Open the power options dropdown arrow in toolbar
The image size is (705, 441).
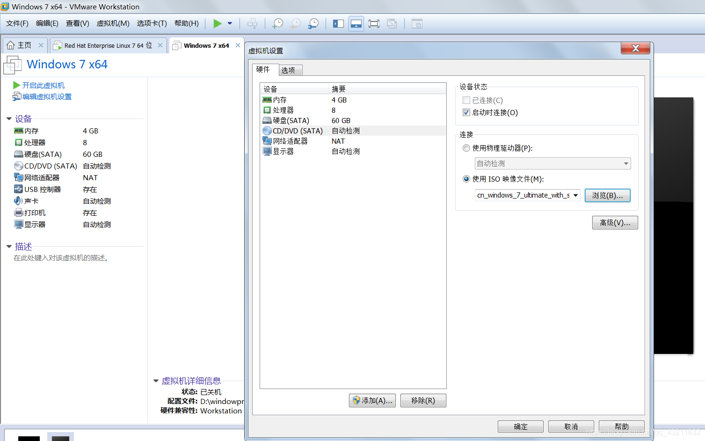(x=230, y=23)
